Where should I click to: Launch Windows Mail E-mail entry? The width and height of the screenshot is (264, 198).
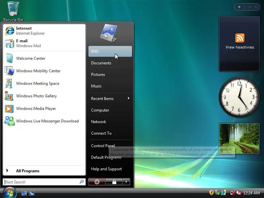44,43
